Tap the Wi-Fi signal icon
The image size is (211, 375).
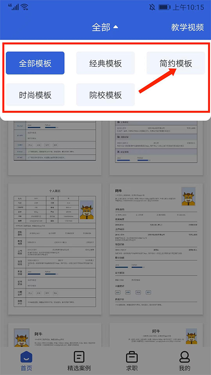coord(25,7)
